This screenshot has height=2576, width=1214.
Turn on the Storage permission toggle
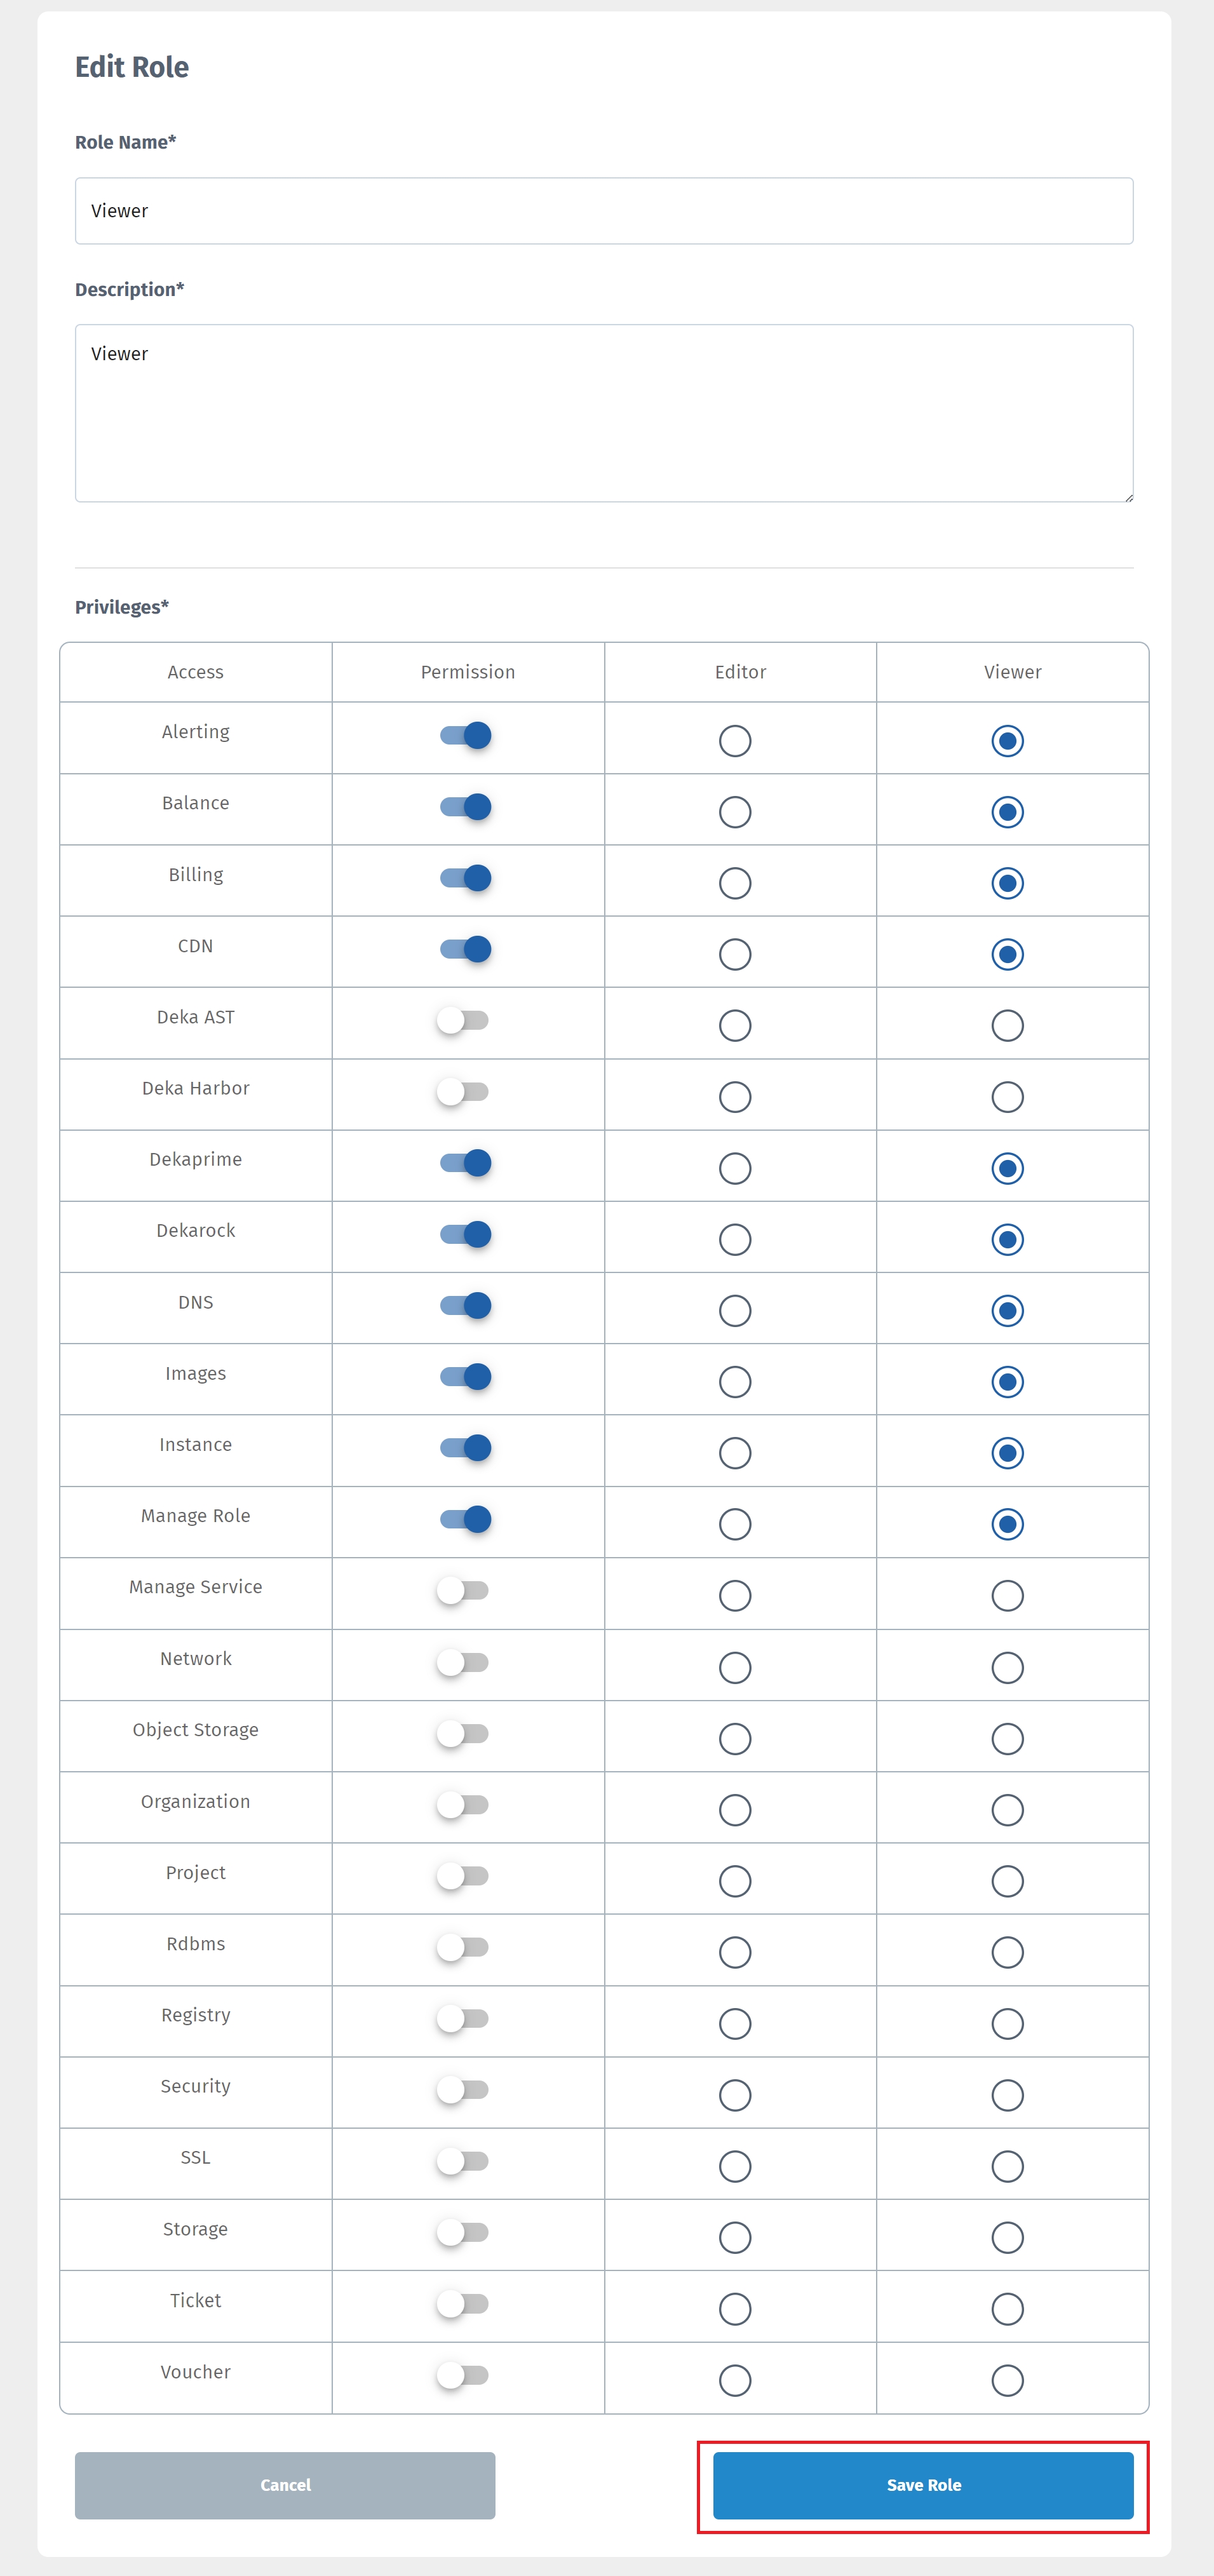click(x=463, y=2232)
